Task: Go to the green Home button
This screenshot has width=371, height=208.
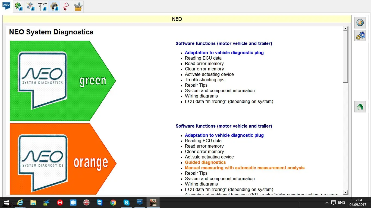Action: (360, 107)
